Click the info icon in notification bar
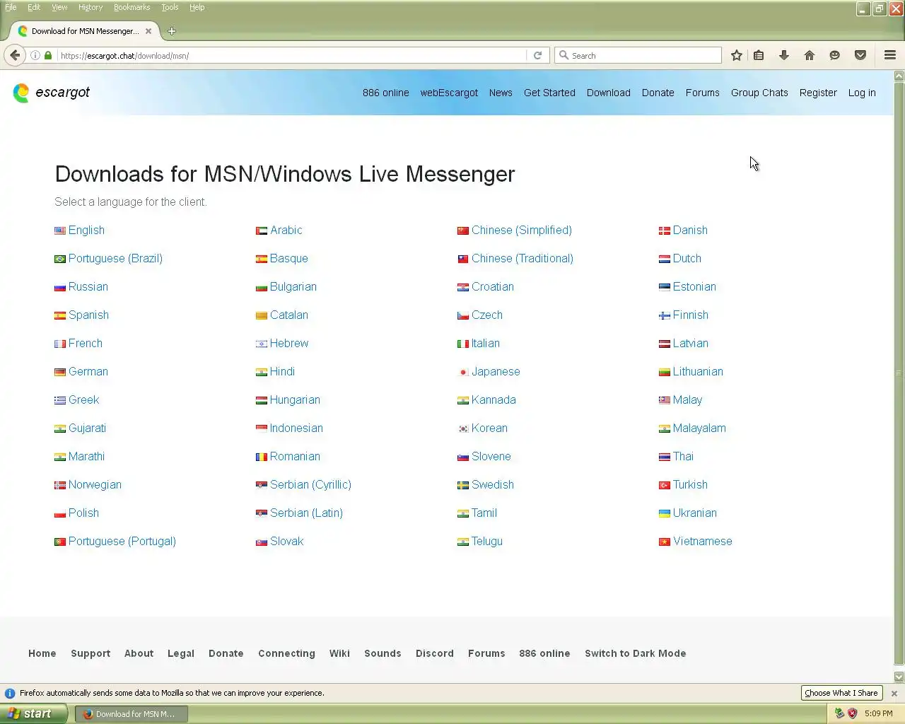 click(x=10, y=694)
